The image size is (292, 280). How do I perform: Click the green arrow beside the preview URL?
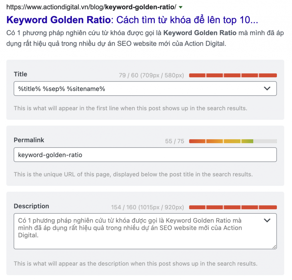tap(181, 7)
